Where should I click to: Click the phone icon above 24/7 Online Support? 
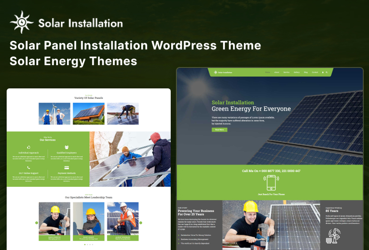tap(29, 168)
